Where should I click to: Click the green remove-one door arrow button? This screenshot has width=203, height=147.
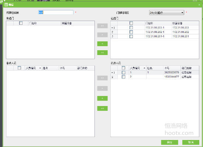102,44
